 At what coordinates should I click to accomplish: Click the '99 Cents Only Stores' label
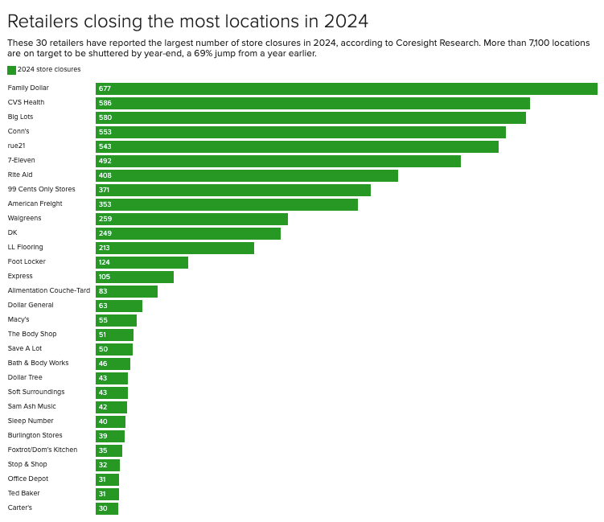click(x=41, y=189)
